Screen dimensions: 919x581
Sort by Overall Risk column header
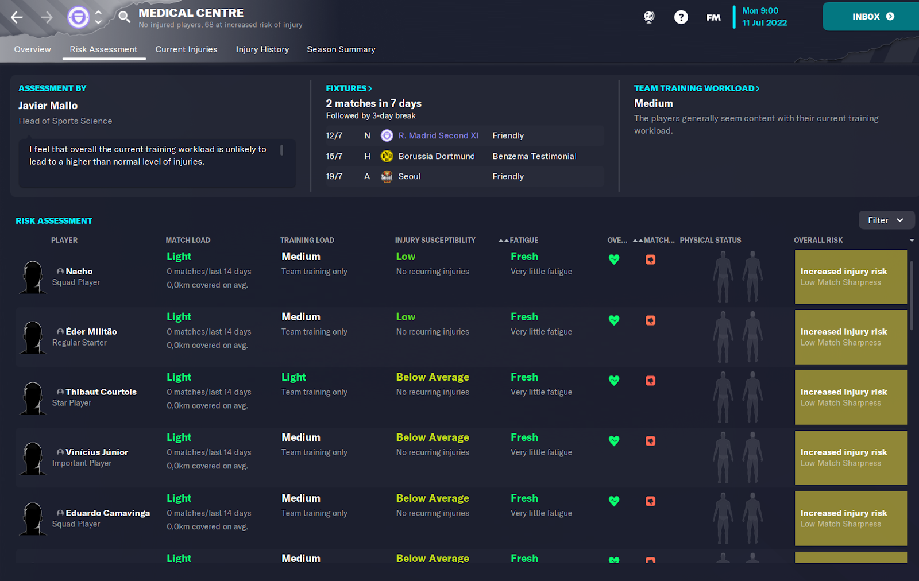click(x=818, y=240)
